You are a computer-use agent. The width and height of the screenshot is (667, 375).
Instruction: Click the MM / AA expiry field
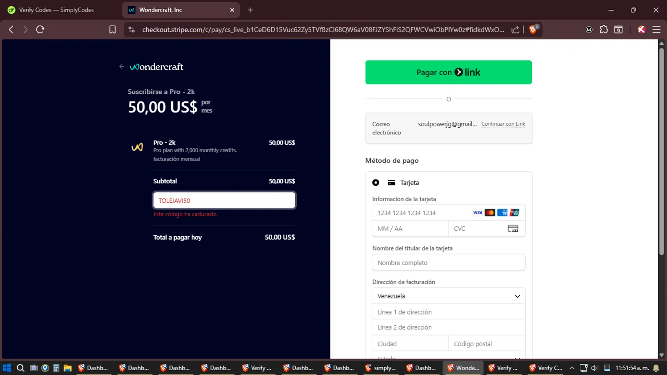point(410,229)
